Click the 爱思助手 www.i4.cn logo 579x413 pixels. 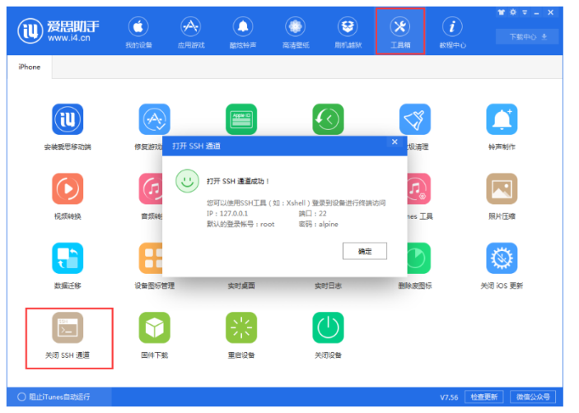click(58, 31)
